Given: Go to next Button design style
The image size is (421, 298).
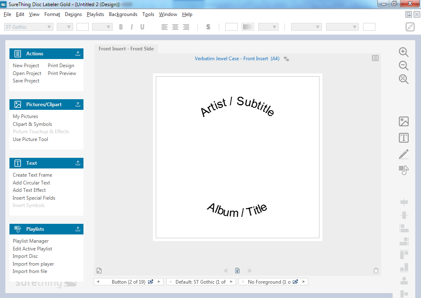Looking at the screenshot, I should point(159,282).
